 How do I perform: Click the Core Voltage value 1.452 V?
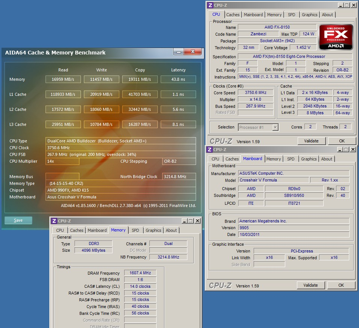coord(303,48)
